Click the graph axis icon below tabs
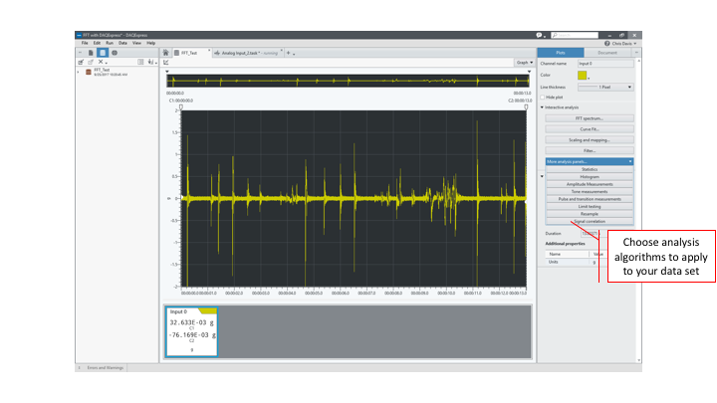This screenshot has width=717, height=403. click(166, 62)
